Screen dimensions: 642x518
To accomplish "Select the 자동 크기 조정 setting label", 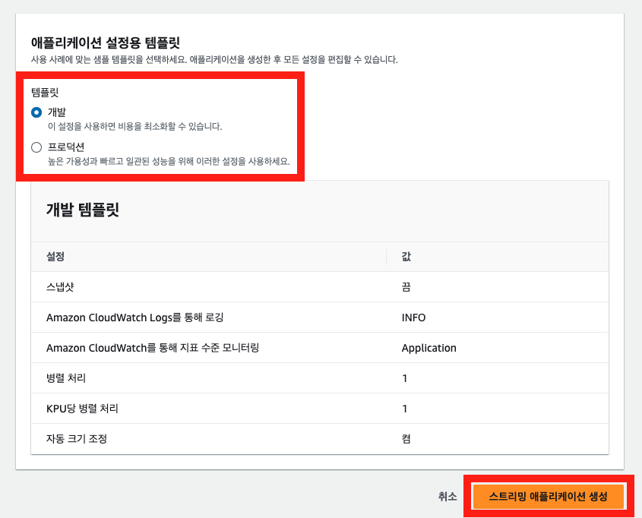I will click(77, 438).
